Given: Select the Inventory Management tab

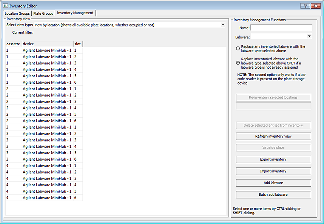Looking at the screenshot, I should 75,13.
